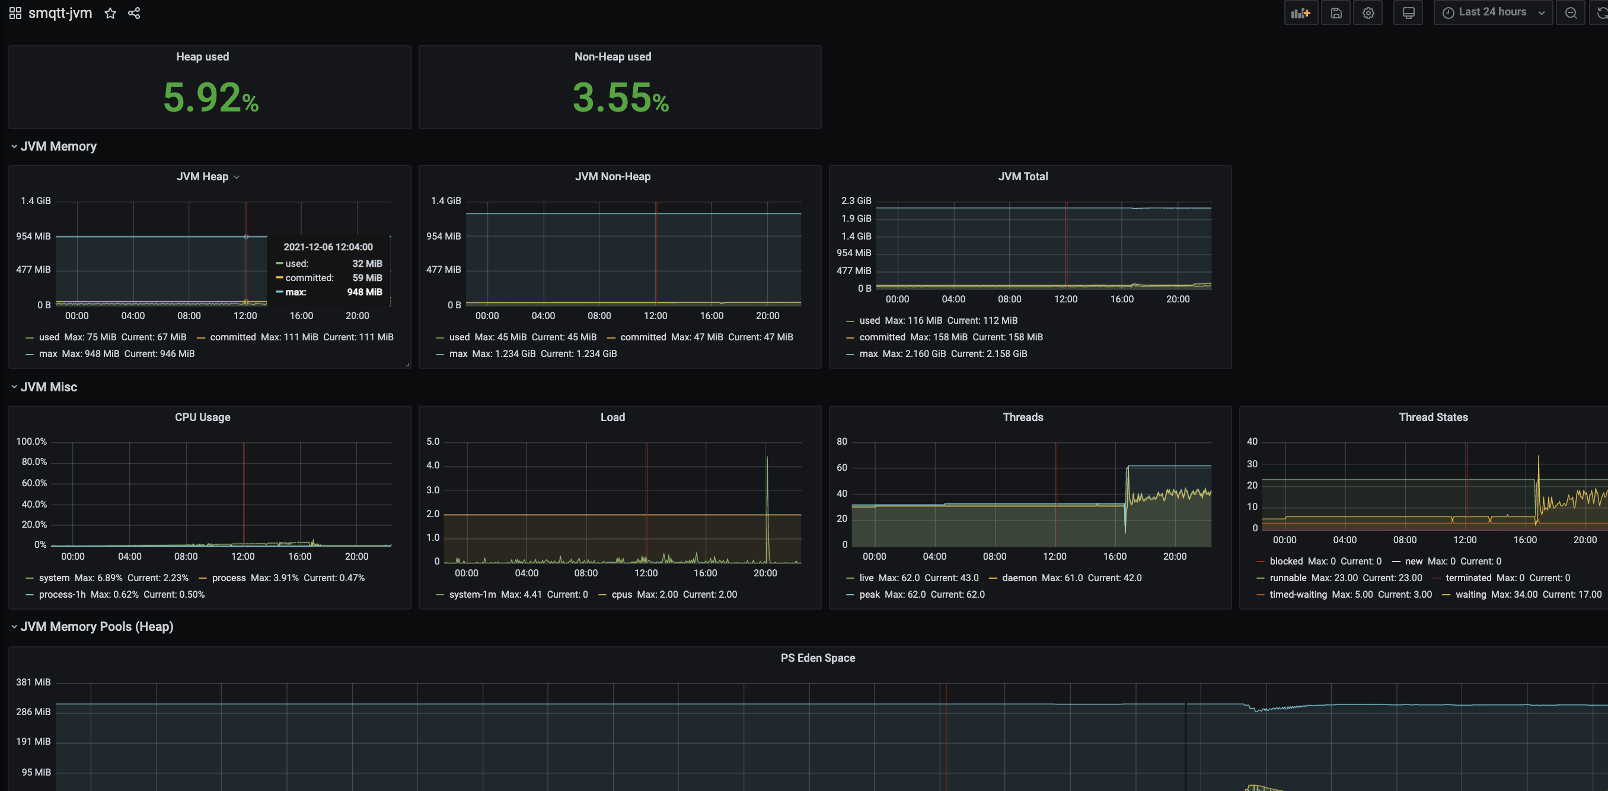Share the dashboard via share icon
The image size is (1608, 791).
[x=133, y=13]
